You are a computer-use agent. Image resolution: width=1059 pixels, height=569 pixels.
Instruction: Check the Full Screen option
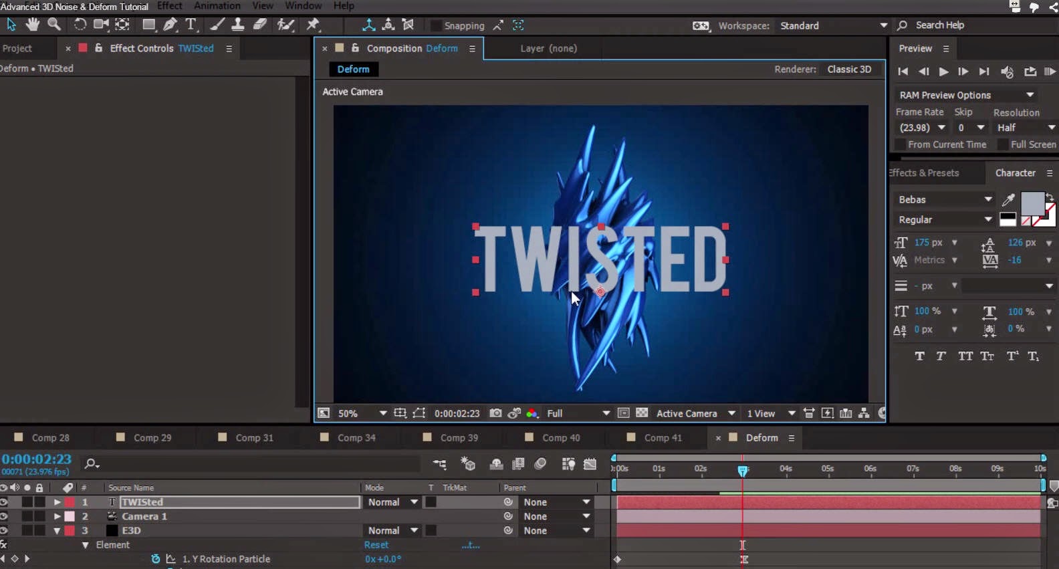click(x=1003, y=144)
